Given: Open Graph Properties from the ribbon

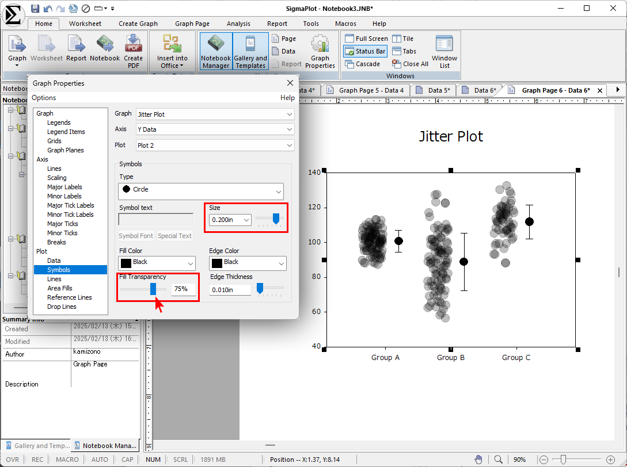Looking at the screenshot, I should pos(320,51).
